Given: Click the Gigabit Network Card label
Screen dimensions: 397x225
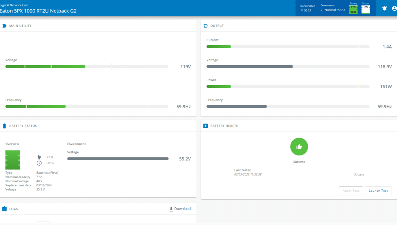Looking at the screenshot, I should [14, 5].
